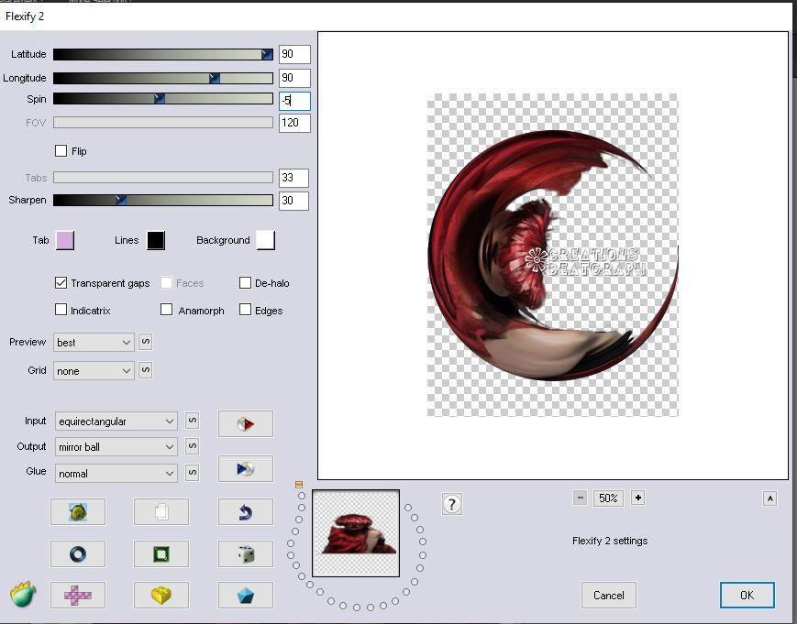Screen dimensions: 797x624
Task: Confirm with the OK button
Action: (747, 595)
